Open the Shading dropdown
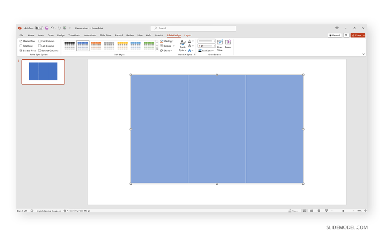 [167, 41]
